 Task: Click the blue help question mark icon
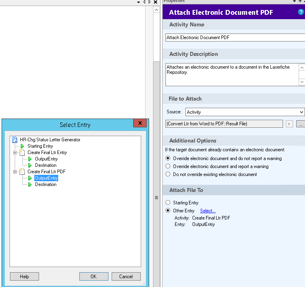pyautogui.click(x=301, y=12)
